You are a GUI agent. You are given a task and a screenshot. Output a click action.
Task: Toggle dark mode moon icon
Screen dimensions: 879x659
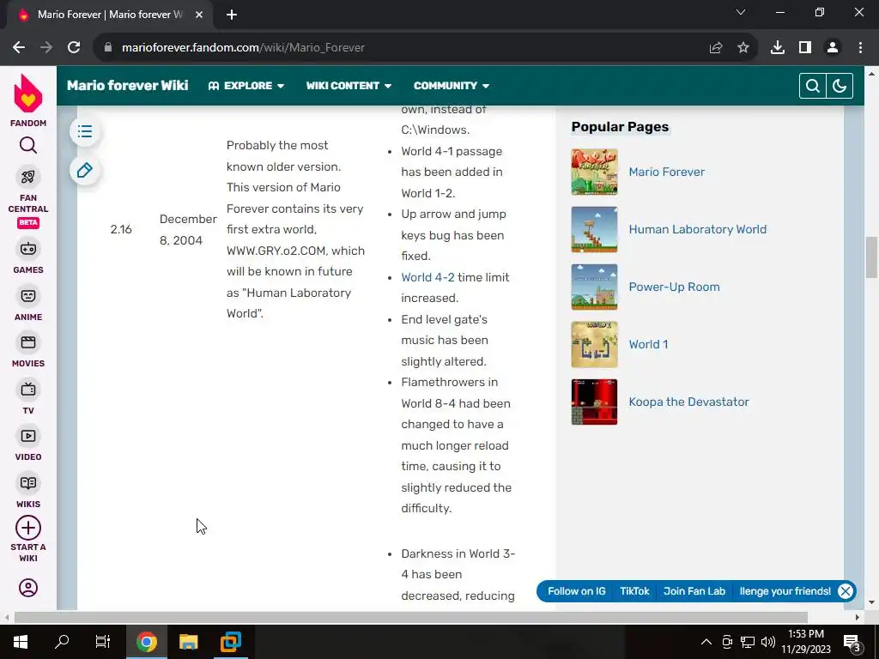click(x=840, y=86)
